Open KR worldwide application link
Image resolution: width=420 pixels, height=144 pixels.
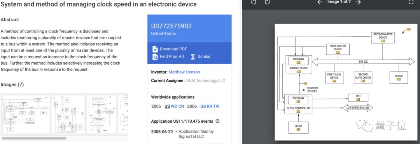210,106
